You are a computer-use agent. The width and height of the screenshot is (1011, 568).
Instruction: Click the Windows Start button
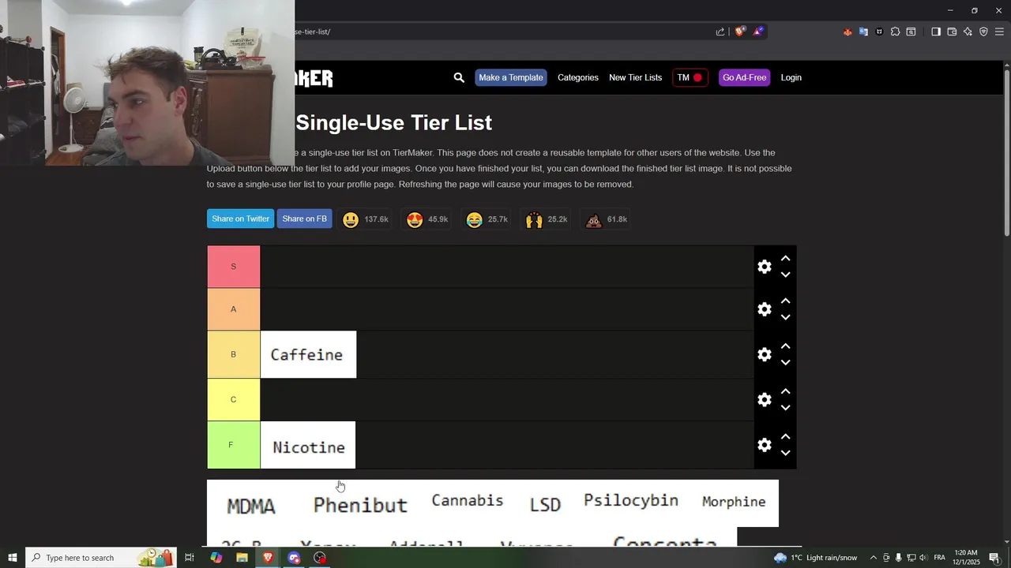click(x=13, y=558)
